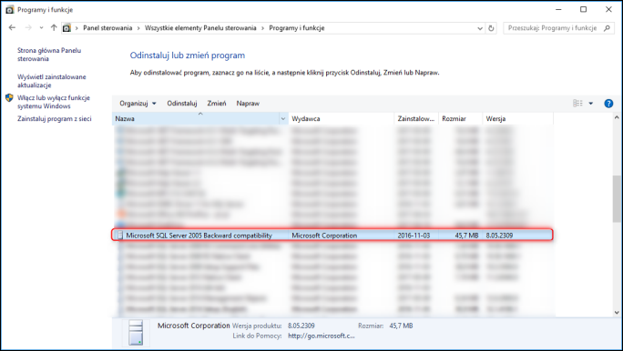623x351 pixels.
Task: Click the search magnifier icon
Action: (607, 28)
